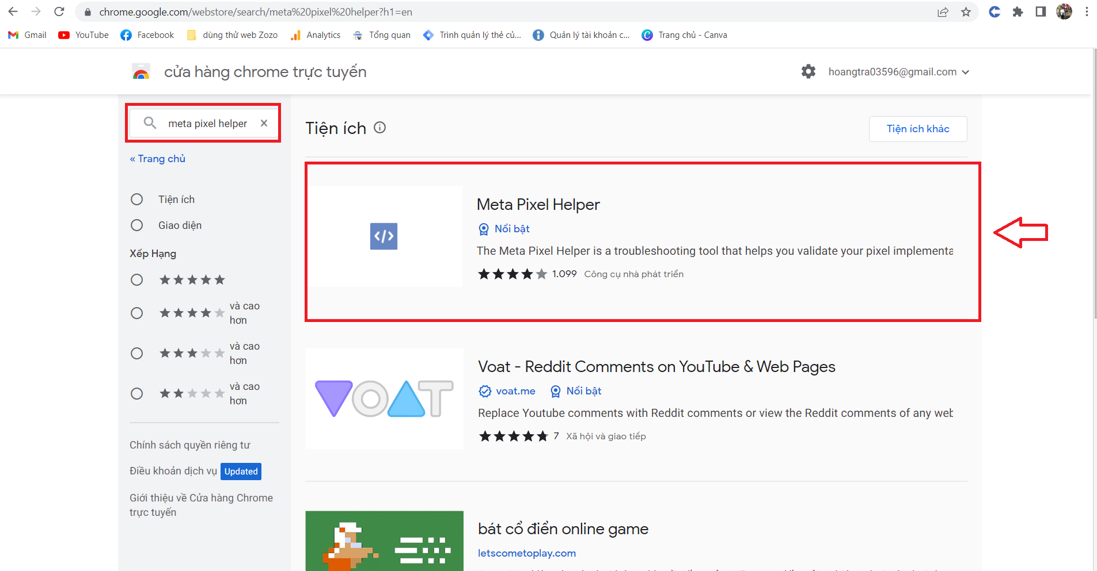
Task: Select the 'Giao diện' radio button
Action: (x=136, y=225)
